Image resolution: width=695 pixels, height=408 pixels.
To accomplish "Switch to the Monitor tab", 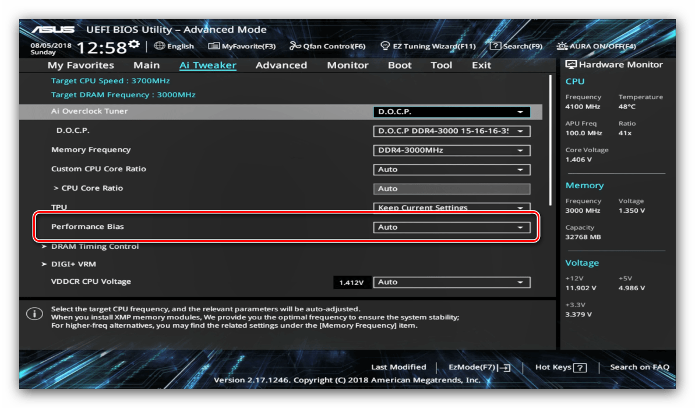I will tap(348, 65).
